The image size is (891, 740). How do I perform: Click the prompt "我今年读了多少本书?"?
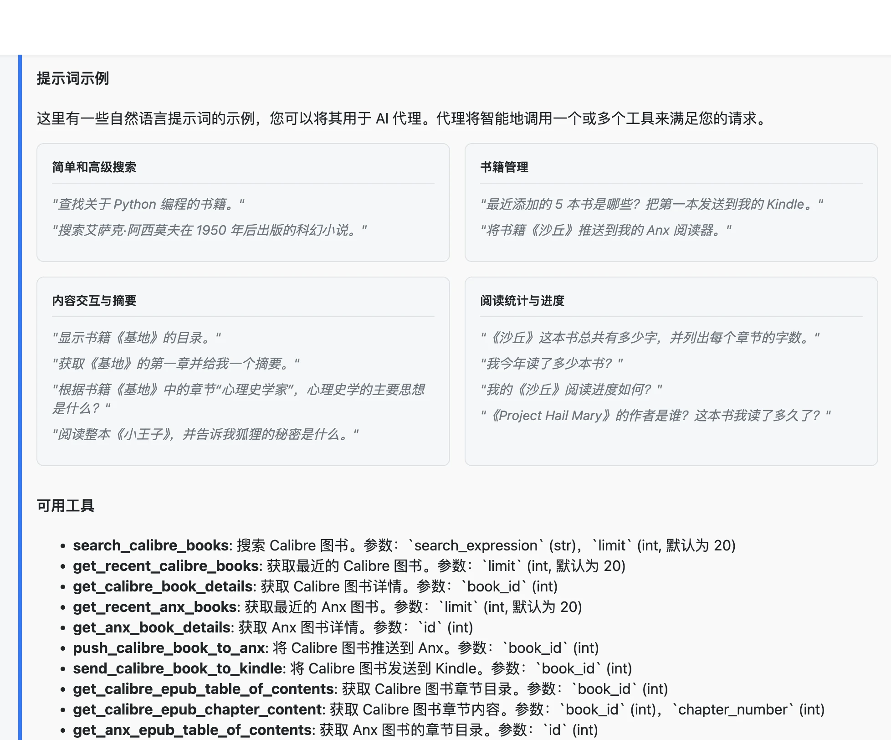(x=552, y=364)
